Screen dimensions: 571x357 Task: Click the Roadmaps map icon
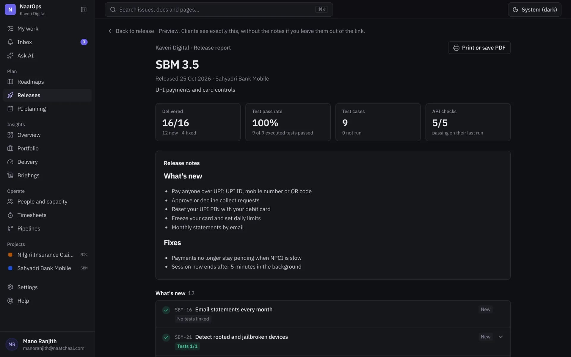pos(10,82)
